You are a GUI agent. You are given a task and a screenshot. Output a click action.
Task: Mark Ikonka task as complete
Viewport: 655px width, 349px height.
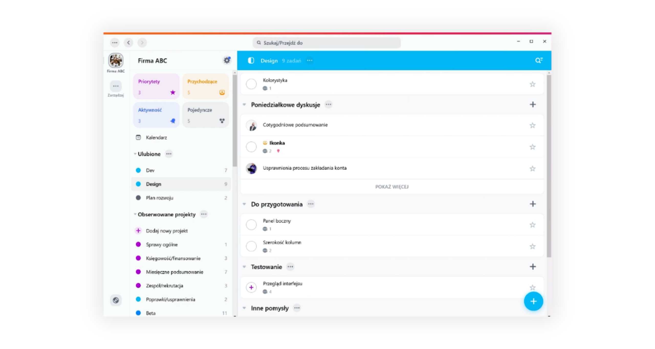pyautogui.click(x=251, y=147)
